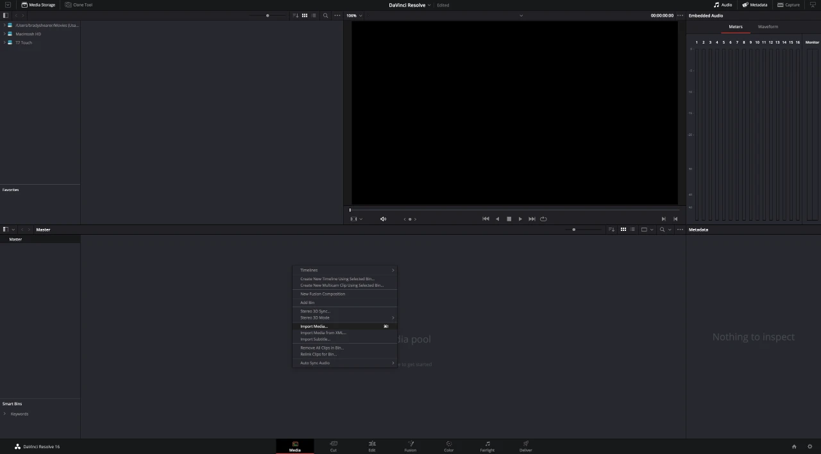Adjust the thumbnail size slider

(x=573, y=230)
